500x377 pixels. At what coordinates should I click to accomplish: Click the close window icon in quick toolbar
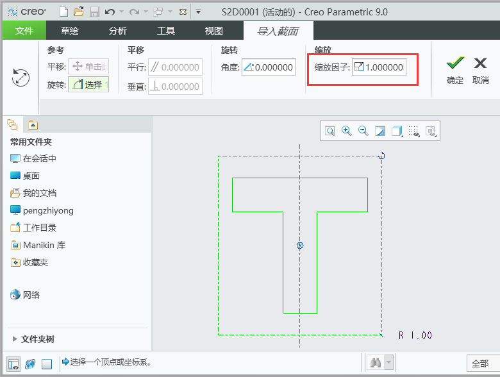click(183, 12)
